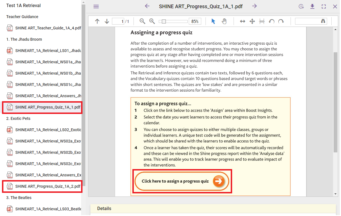Screen dimensions: 341x216
Task: Go to next resource with right arrow
Action: [254, 6]
